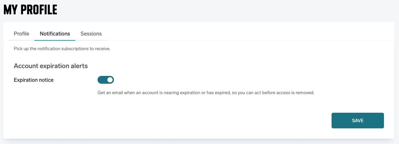This screenshot has width=399, height=144.
Task: Turn off the teal Expiration notice toggle
Action: point(105,80)
